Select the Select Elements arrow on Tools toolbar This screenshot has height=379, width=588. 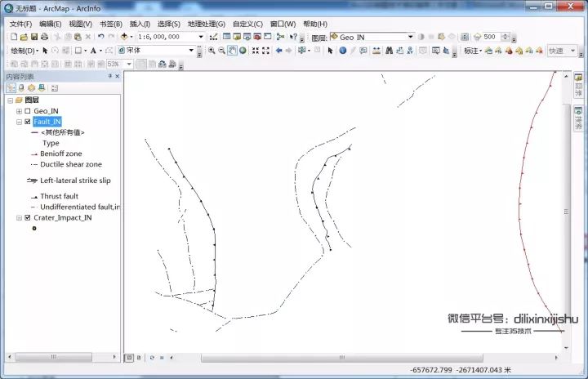click(330, 51)
